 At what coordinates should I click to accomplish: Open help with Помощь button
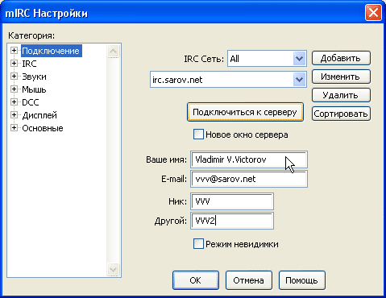[x=302, y=280]
